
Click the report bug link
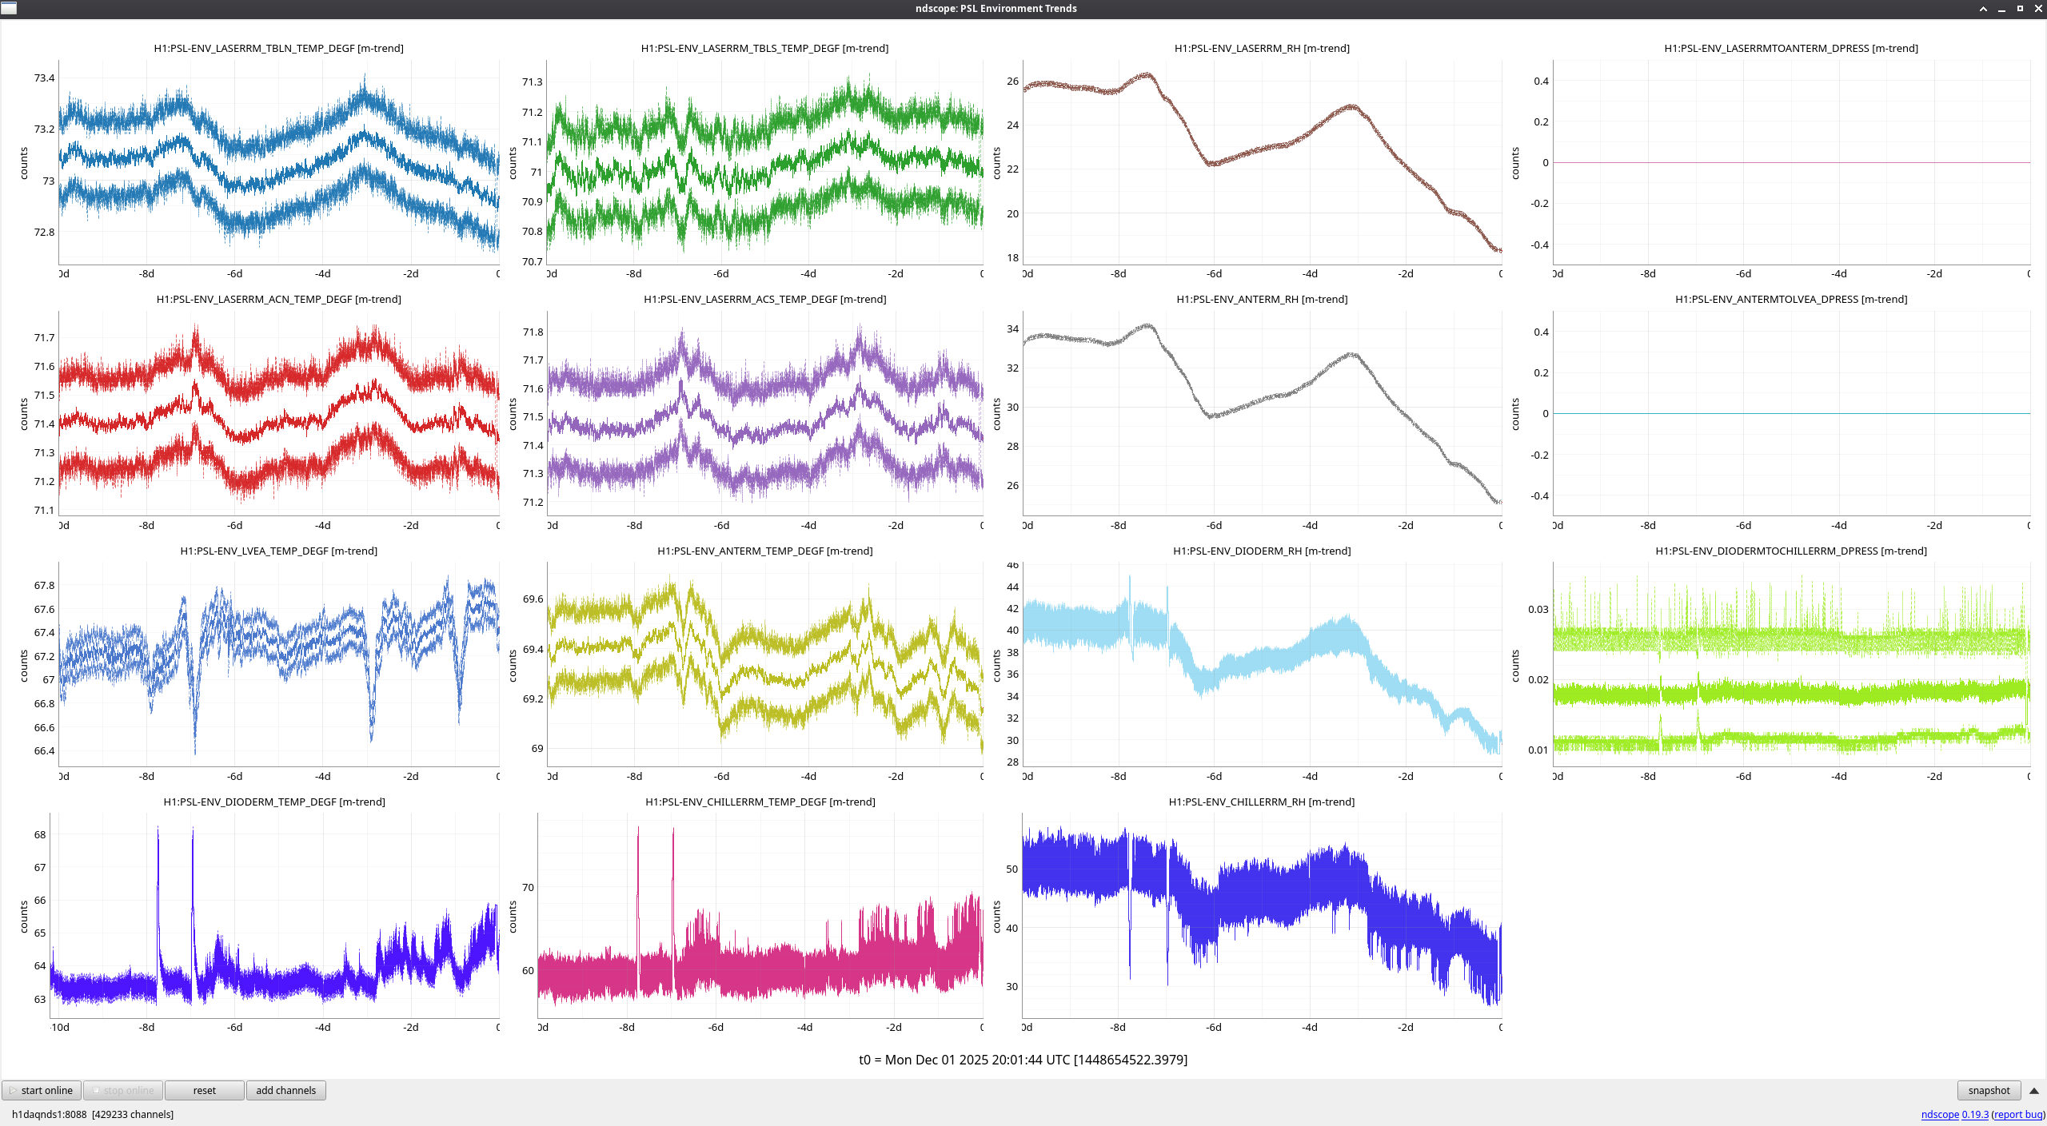(2017, 1114)
